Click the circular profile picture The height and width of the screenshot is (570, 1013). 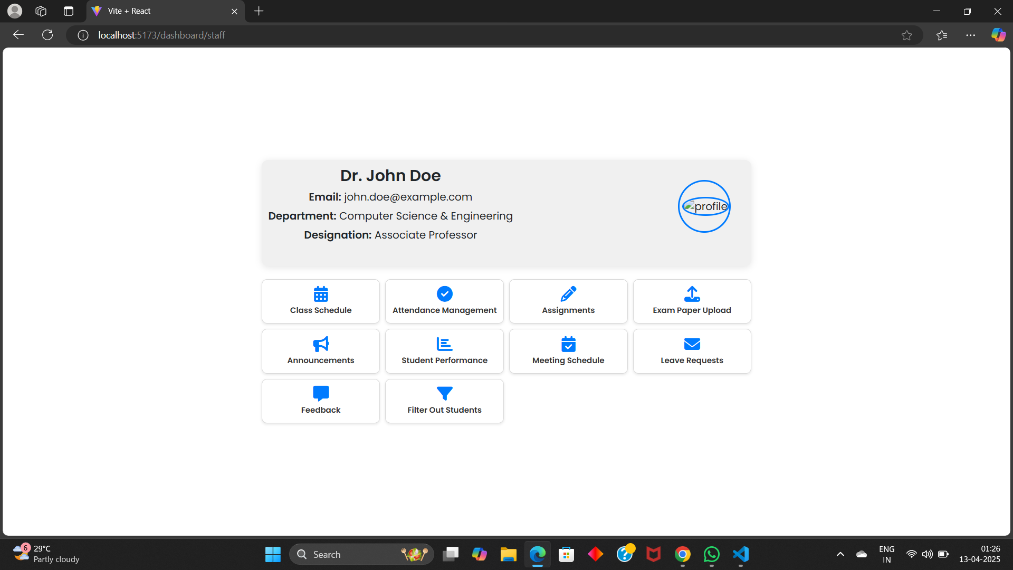tap(704, 206)
